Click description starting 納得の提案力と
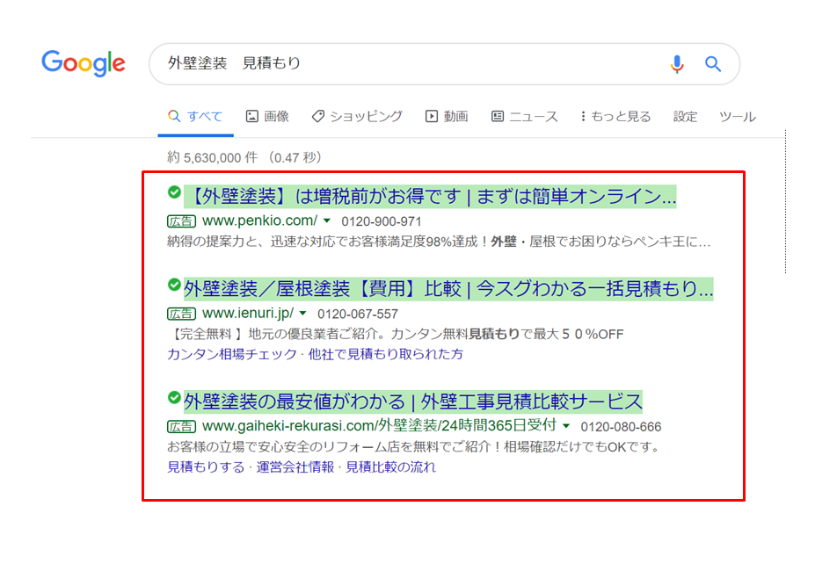837x564 pixels. click(439, 242)
